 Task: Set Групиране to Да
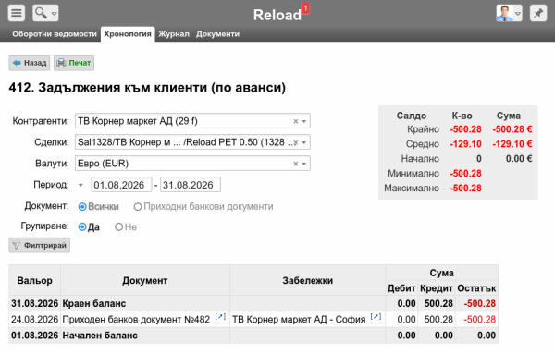(x=82, y=227)
